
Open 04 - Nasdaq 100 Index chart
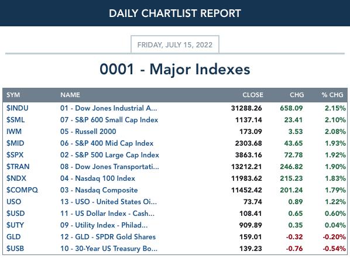coord(98,178)
